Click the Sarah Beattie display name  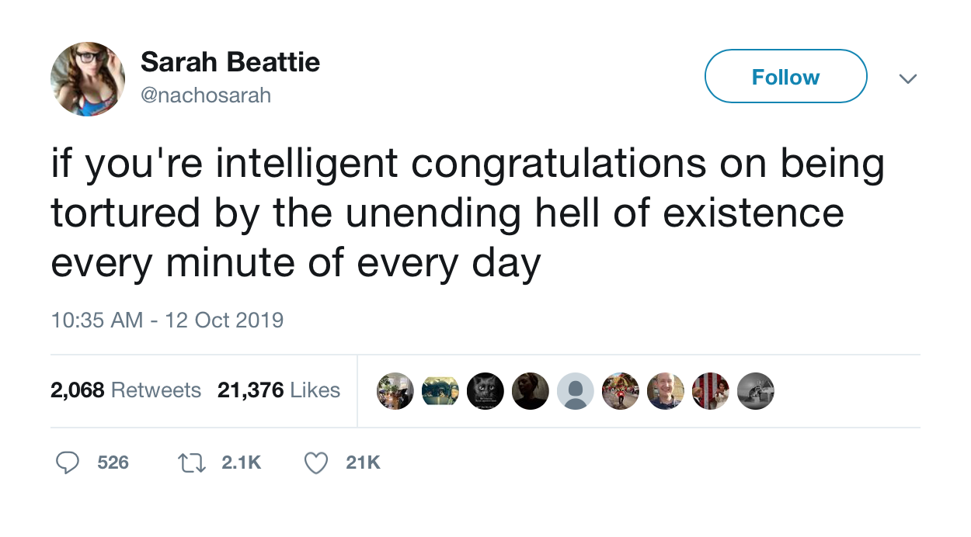[230, 62]
